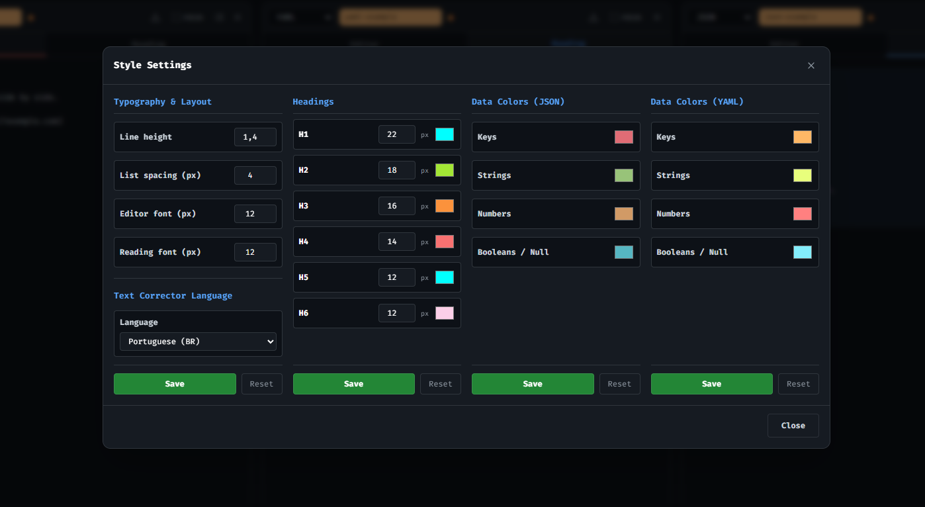
Task: Click the H4 font size field
Action: [x=396, y=242]
